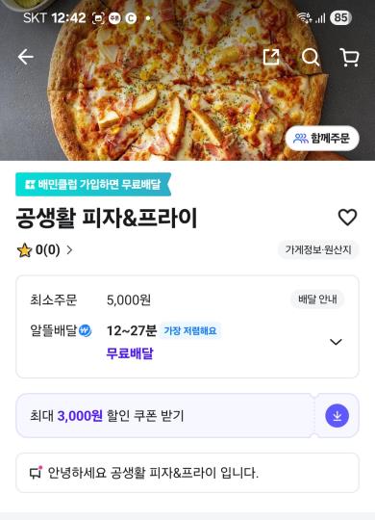Download coupon via purple download icon
This screenshot has width=375, height=520.
[x=337, y=416]
